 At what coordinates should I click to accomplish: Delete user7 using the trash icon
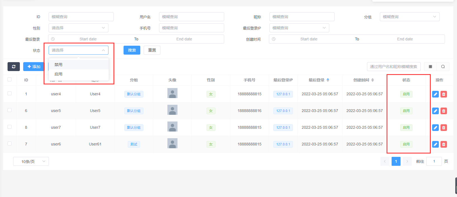tap(444, 128)
